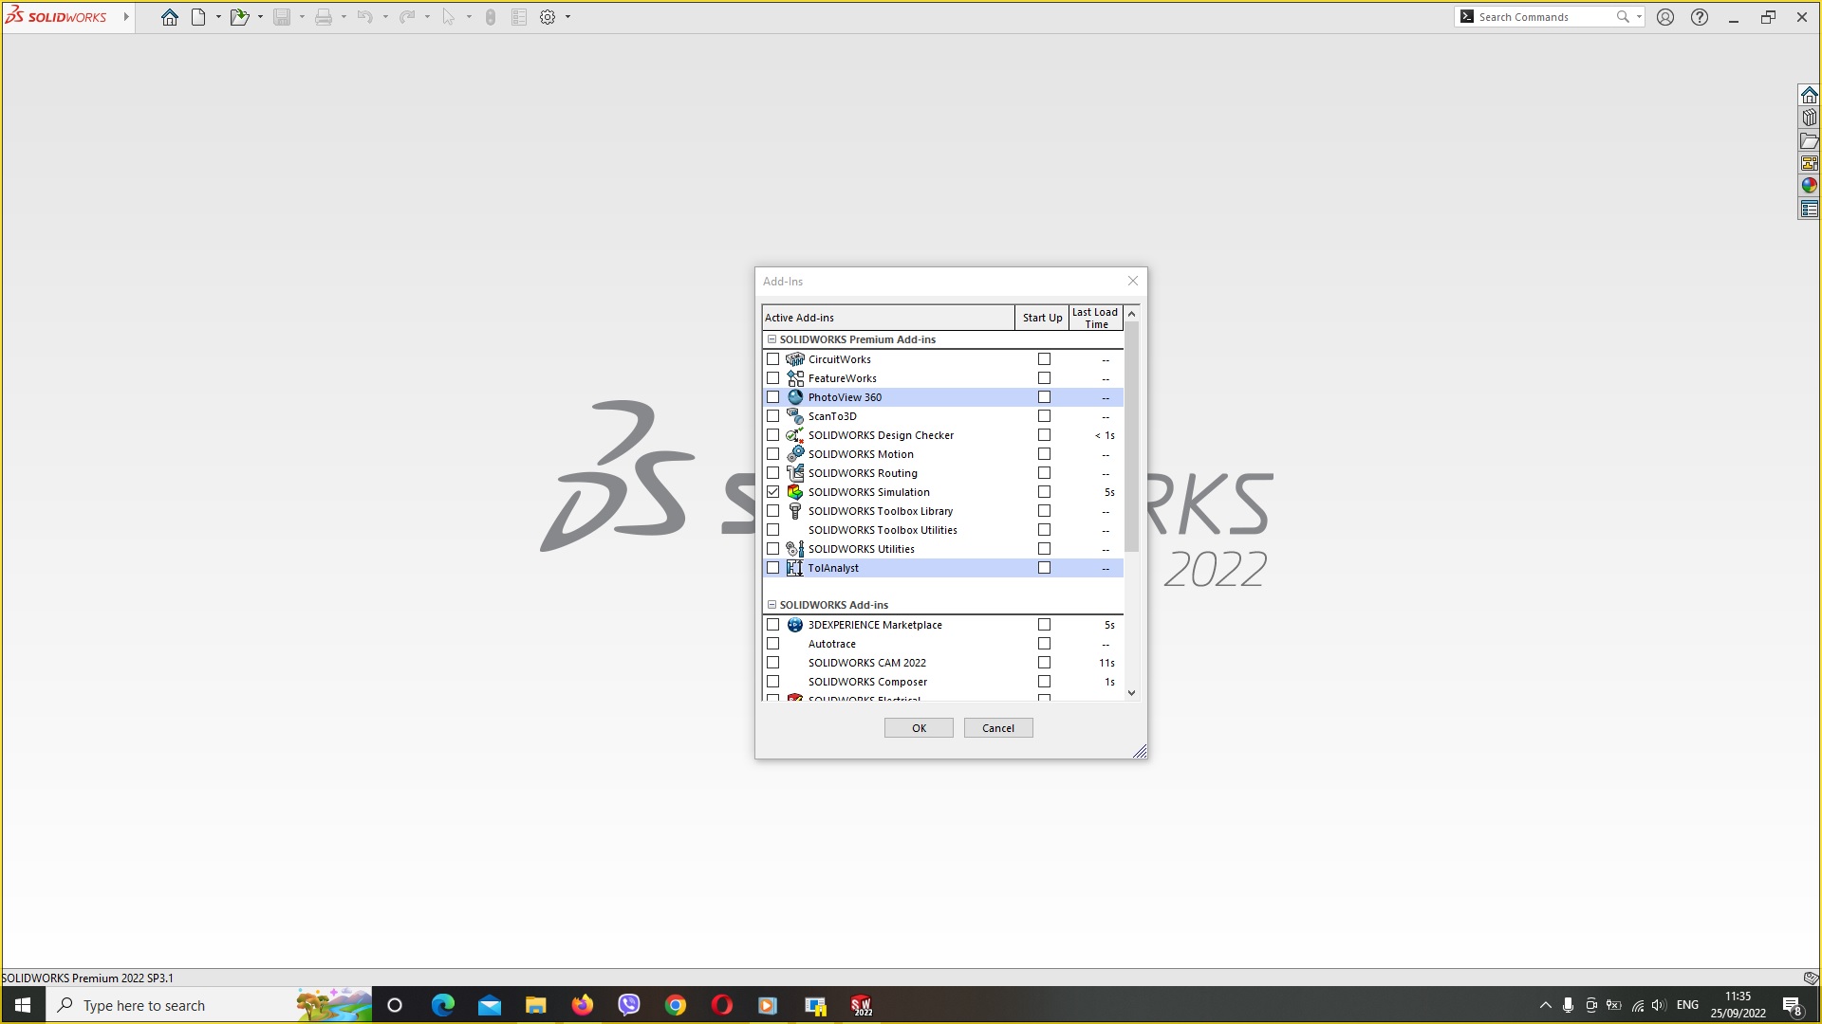Image resolution: width=1822 pixels, height=1024 pixels.
Task: Open Appearances color ball task pane tab
Action: point(1810,186)
